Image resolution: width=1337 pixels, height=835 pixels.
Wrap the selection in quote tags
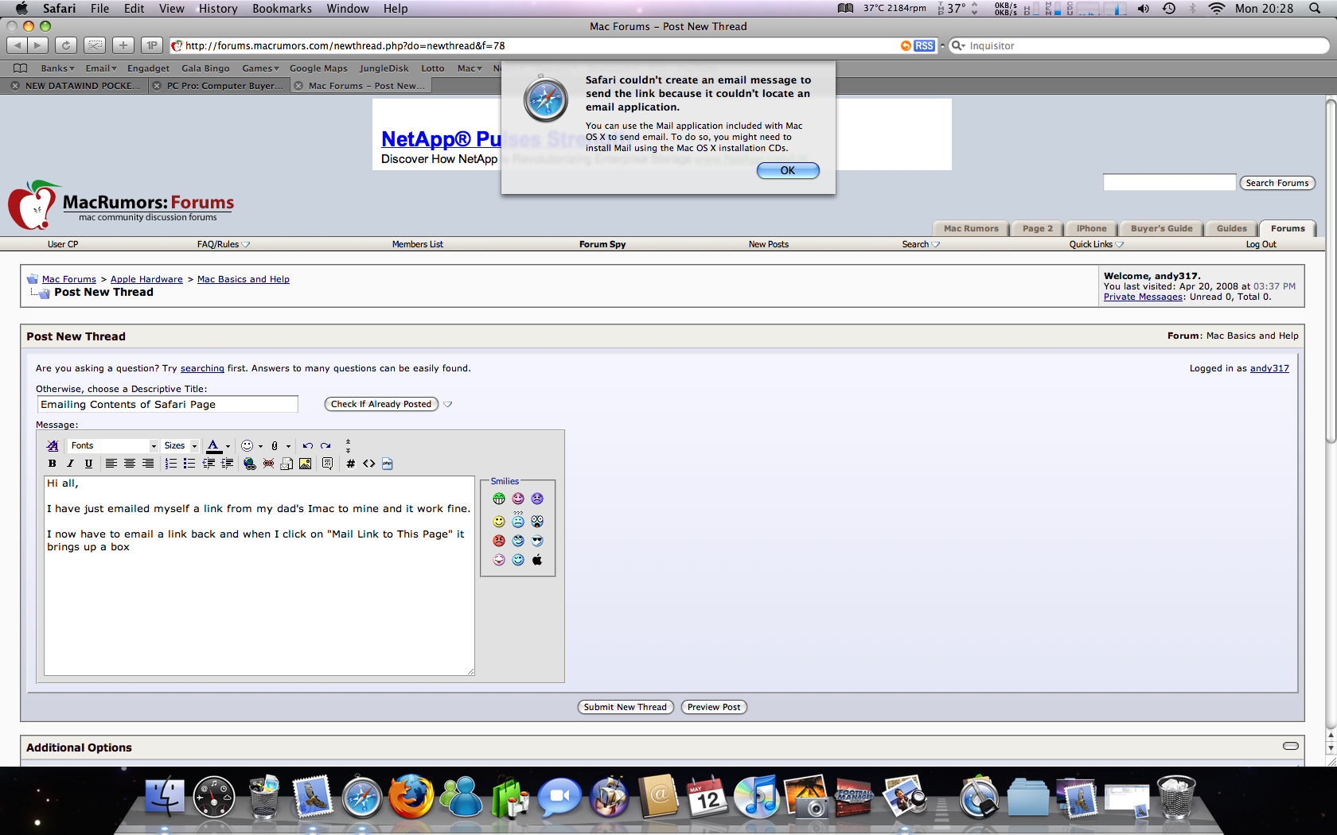(327, 464)
